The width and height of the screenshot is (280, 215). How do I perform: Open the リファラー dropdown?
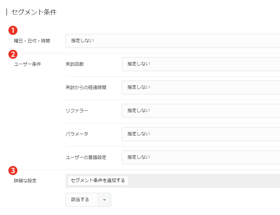201,111
